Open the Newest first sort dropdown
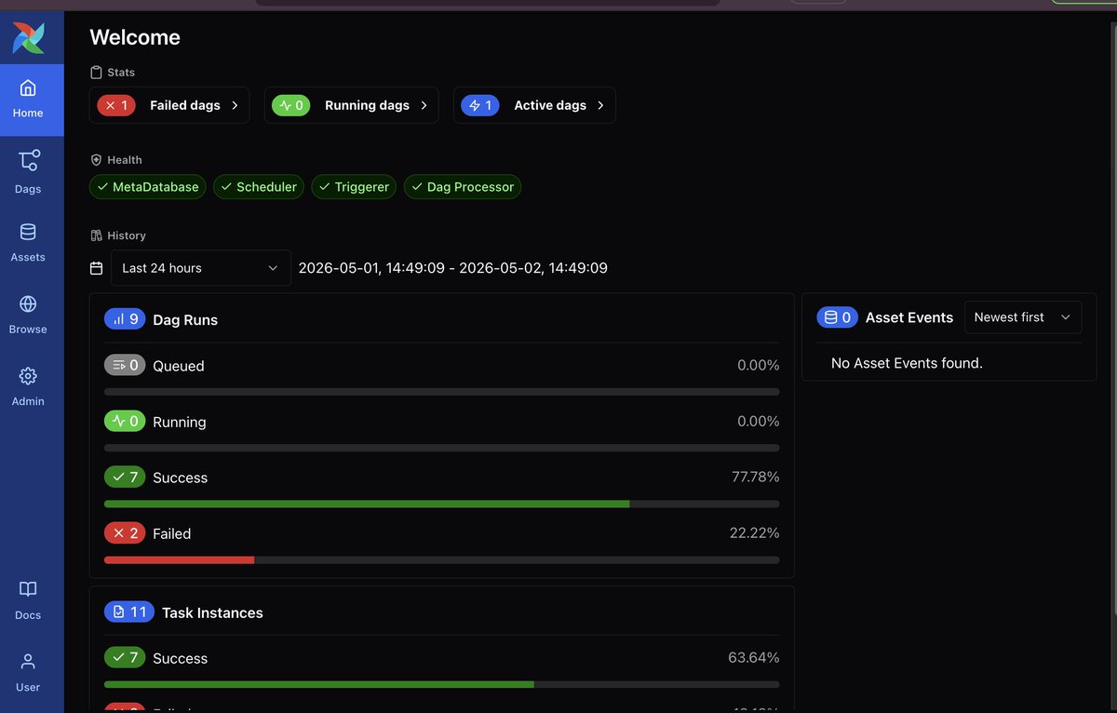Viewport: 1117px width, 713px height. pos(1023,317)
